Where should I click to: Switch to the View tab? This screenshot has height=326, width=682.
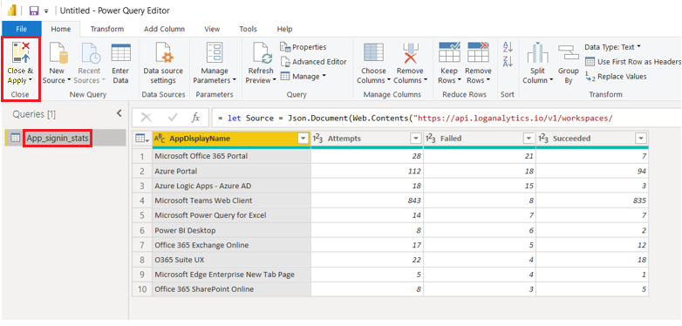point(212,29)
